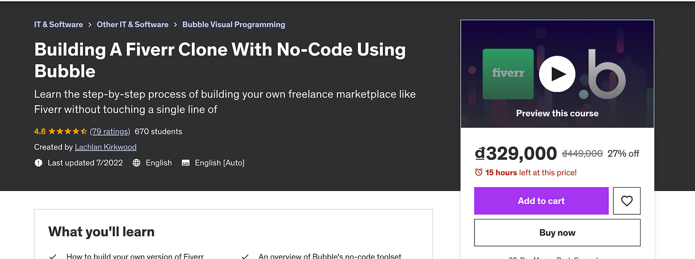Click the Add to cart button
The image size is (695, 259).
coord(541,201)
